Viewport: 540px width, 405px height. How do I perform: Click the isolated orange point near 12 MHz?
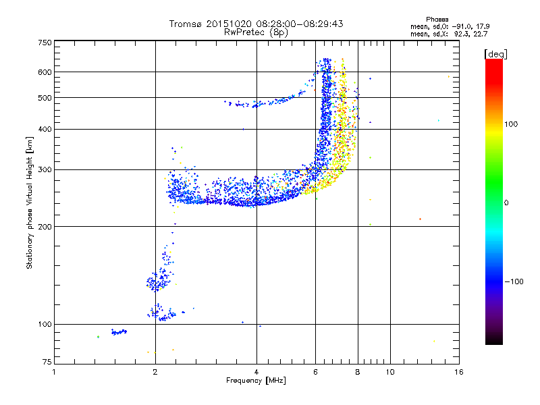click(x=420, y=219)
